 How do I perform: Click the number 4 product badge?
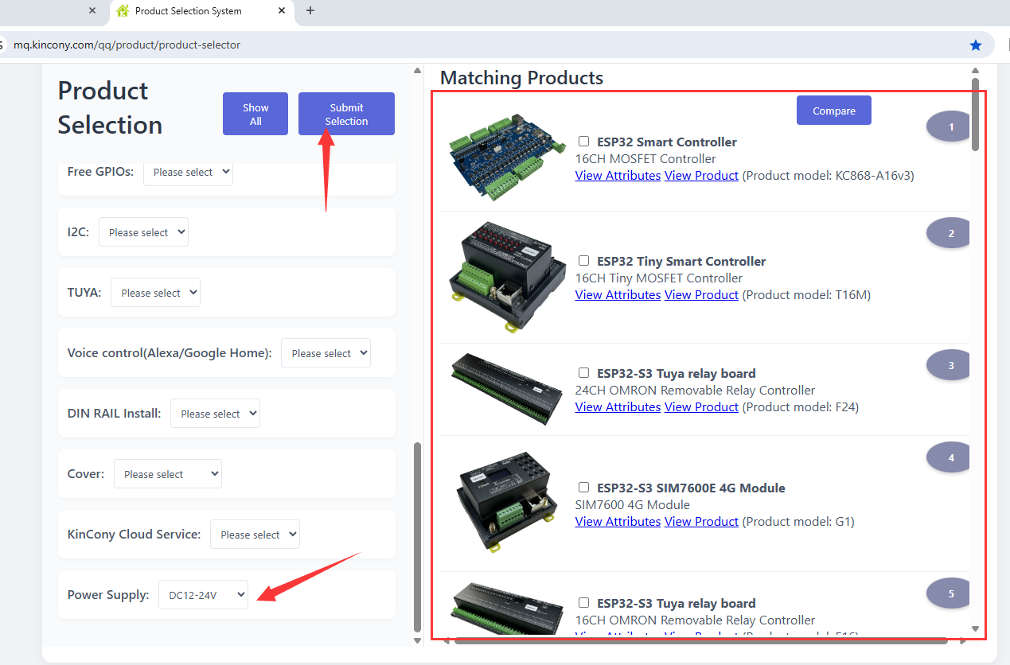950,458
